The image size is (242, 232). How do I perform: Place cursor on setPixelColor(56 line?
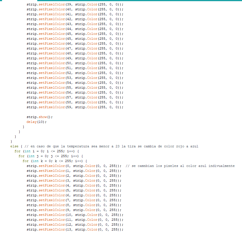pos(75,93)
